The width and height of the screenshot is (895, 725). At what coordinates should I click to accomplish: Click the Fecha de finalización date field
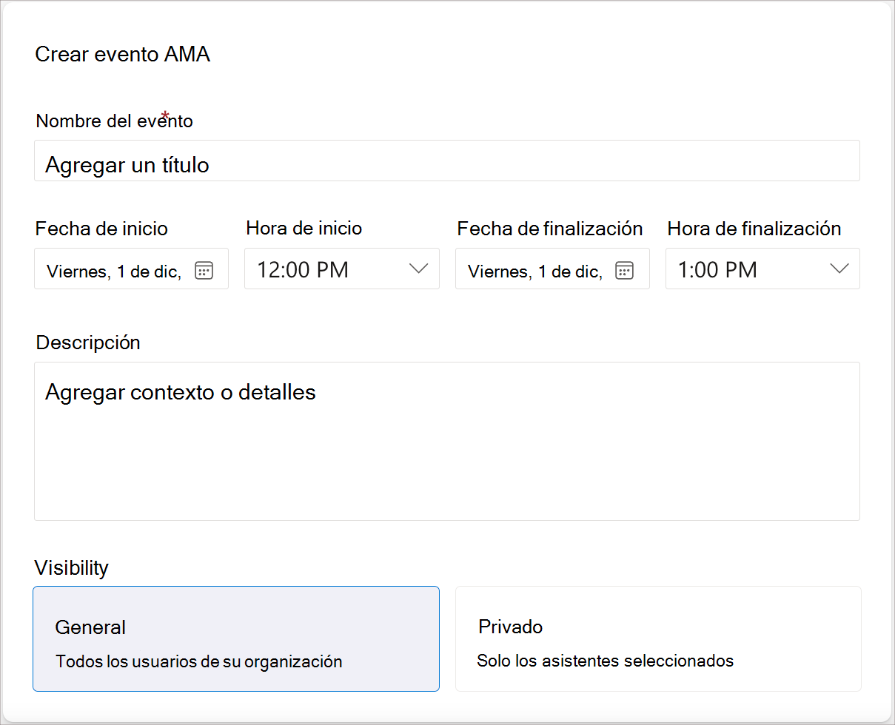(552, 269)
